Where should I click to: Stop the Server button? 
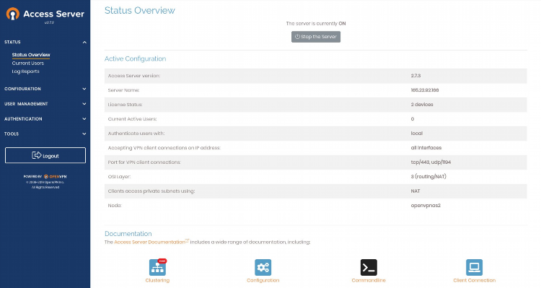coord(316,37)
